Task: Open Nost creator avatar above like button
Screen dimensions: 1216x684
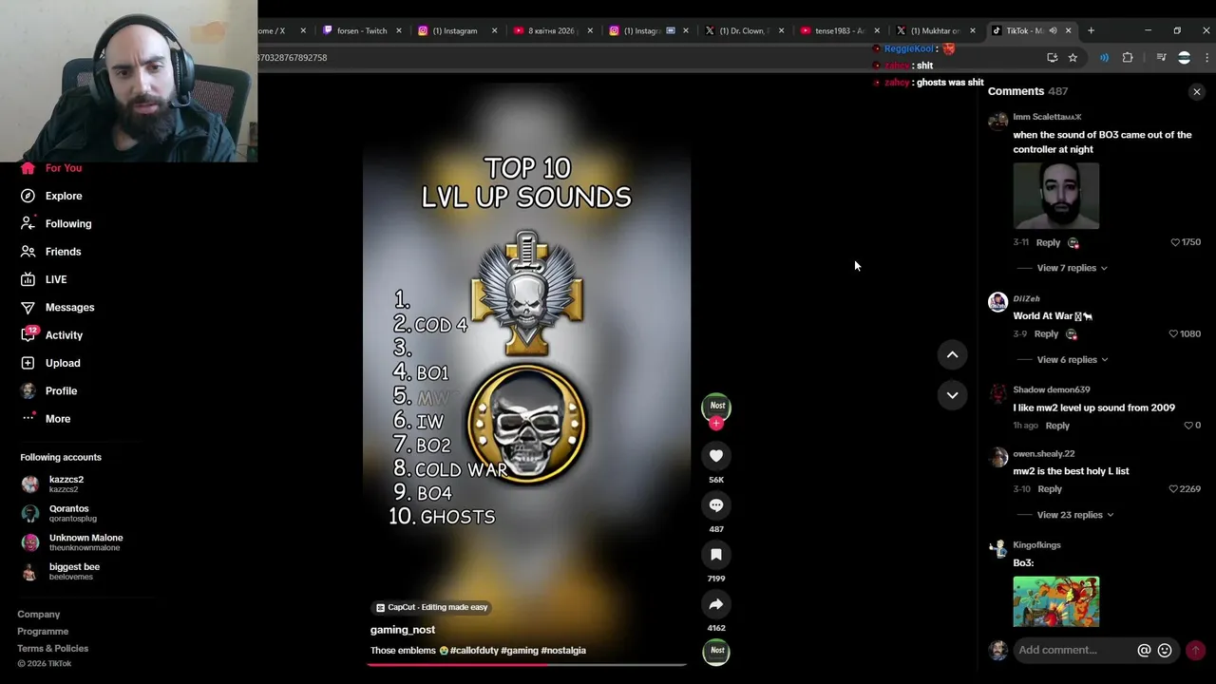Action: pyautogui.click(x=716, y=406)
